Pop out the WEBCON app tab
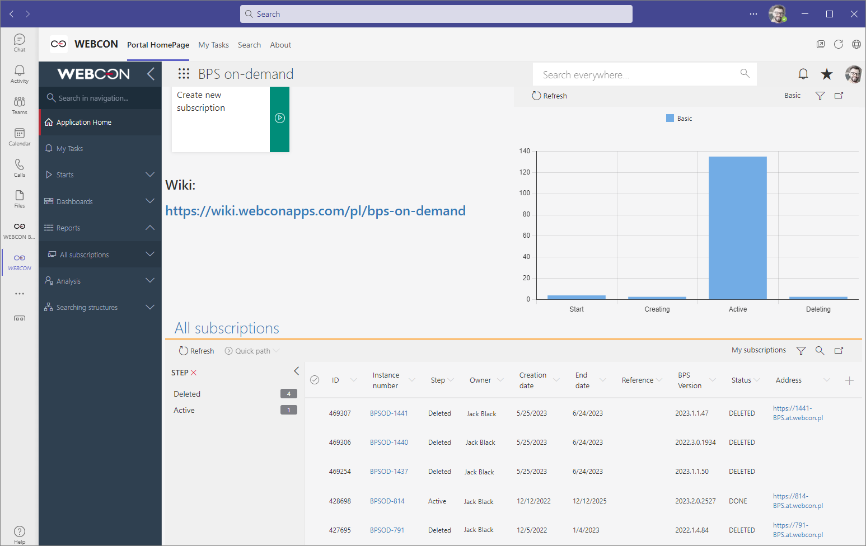The width and height of the screenshot is (866, 546). click(x=821, y=44)
